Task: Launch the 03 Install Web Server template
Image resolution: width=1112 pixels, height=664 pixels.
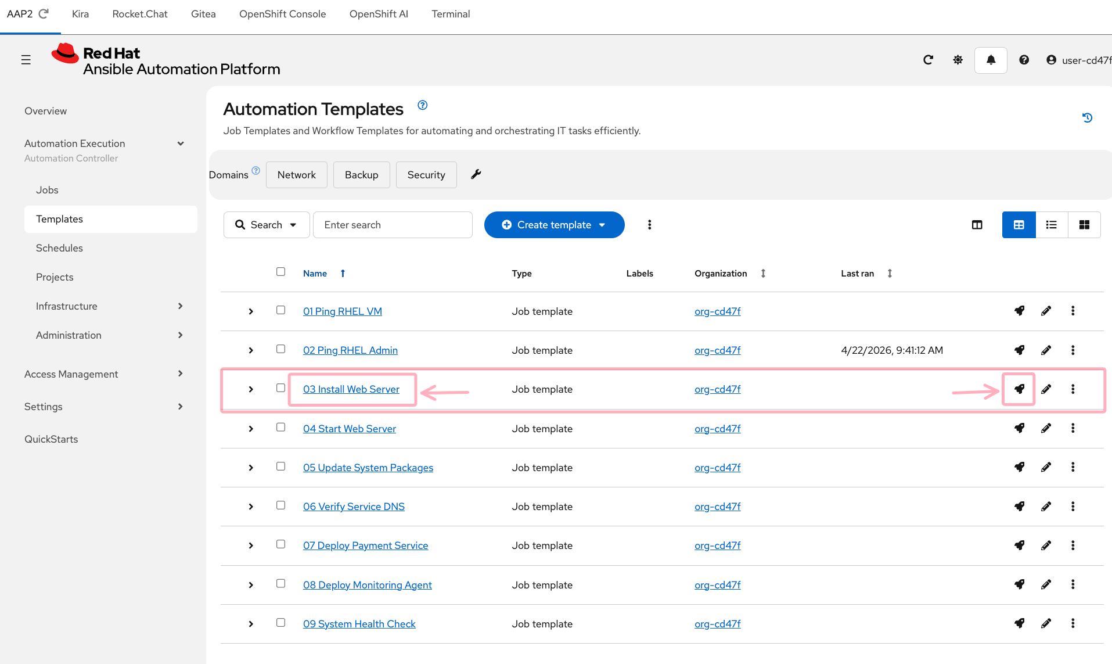Action: [1019, 389]
